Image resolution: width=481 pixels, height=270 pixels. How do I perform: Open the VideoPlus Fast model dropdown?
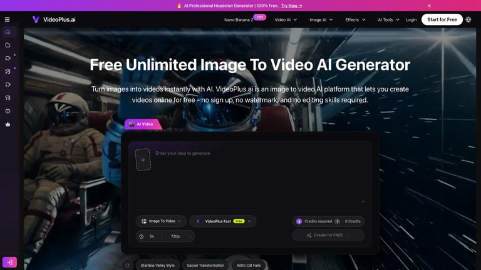[x=223, y=221]
